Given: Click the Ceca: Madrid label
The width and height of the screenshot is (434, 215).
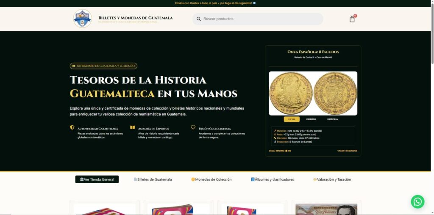Looking at the screenshot, I should (x=280, y=151).
